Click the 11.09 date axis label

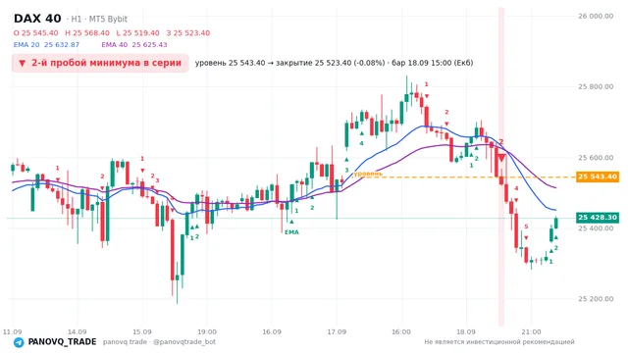[x=12, y=331]
